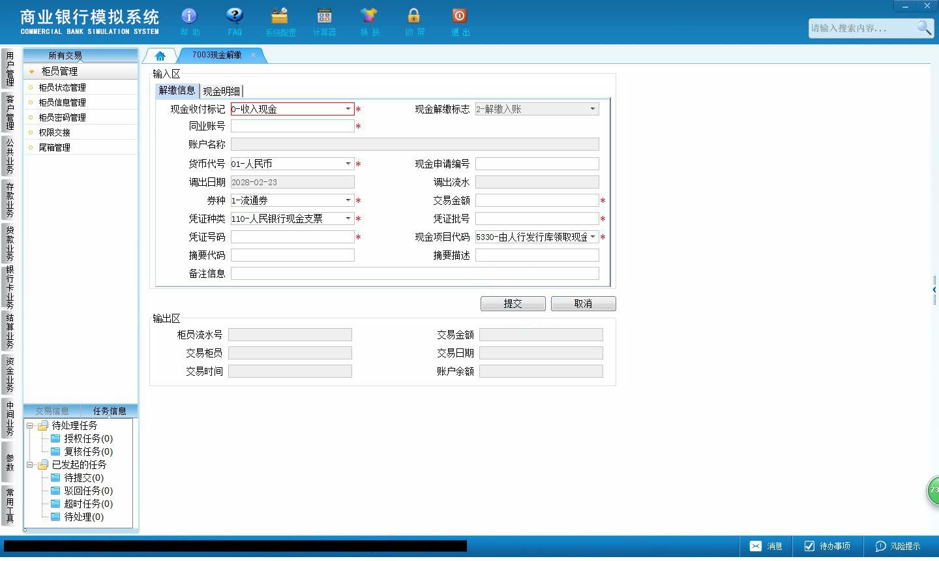Open 存款业务 side menu

pos(10,200)
